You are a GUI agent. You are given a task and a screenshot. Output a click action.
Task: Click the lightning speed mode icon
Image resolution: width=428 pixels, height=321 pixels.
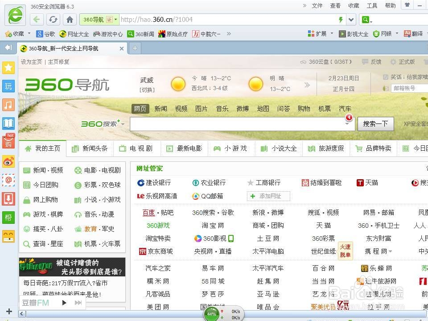pyautogui.click(x=340, y=19)
